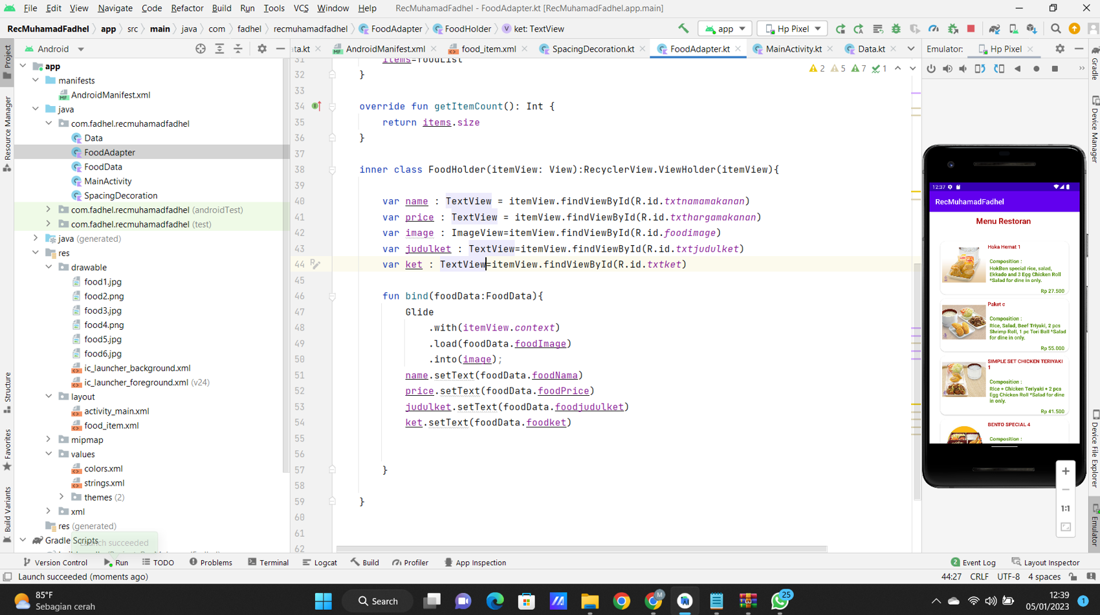The height and width of the screenshot is (615, 1100).
Task: Switch to the MainActivity.kt tab
Action: tap(793, 49)
